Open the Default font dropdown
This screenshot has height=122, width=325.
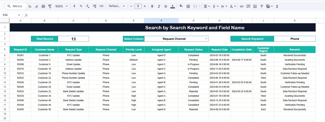pyautogui.click(x=117, y=6)
